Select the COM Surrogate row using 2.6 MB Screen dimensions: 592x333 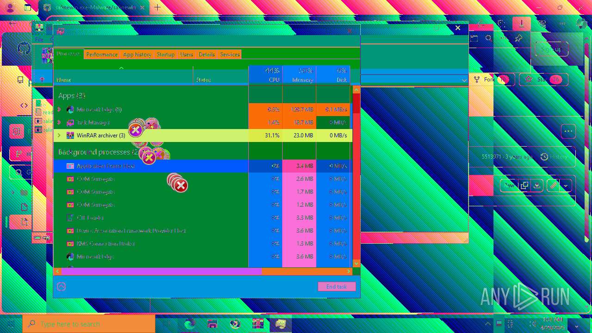pyautogui.click(x=203, y=179)
